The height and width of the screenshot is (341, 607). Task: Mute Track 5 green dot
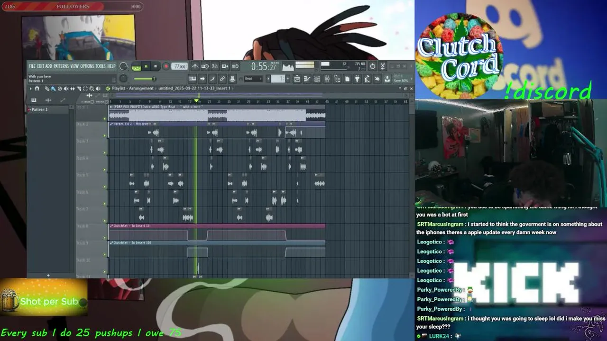click(105, 187)
